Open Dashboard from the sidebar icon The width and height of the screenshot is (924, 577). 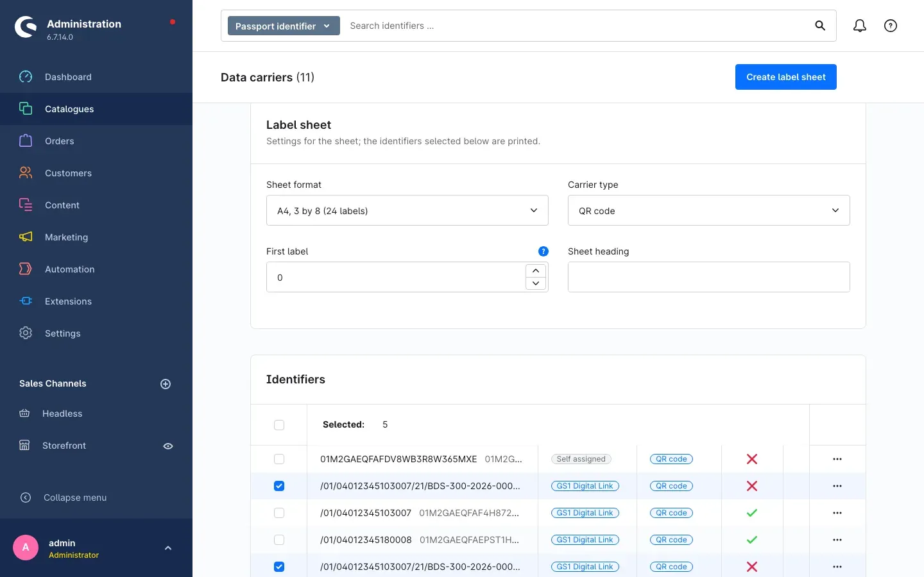click(x=26, y=77)
